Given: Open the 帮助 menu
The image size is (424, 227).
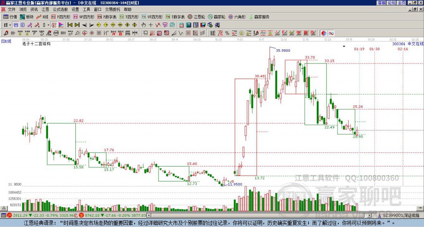Looking at the screenshot, I should (x=128, y=10).
